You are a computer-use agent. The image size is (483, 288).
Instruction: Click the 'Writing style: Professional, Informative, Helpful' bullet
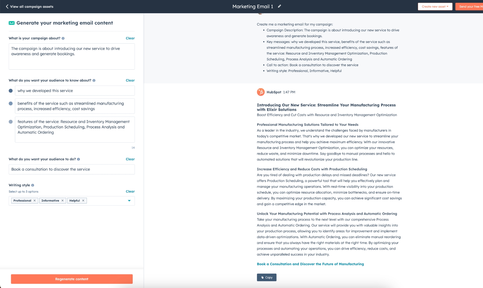(x=304, y=71)
